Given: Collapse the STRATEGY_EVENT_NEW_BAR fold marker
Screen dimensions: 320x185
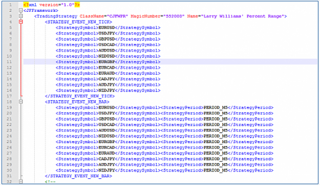Looking at the screenshot, I should (20, 102).
